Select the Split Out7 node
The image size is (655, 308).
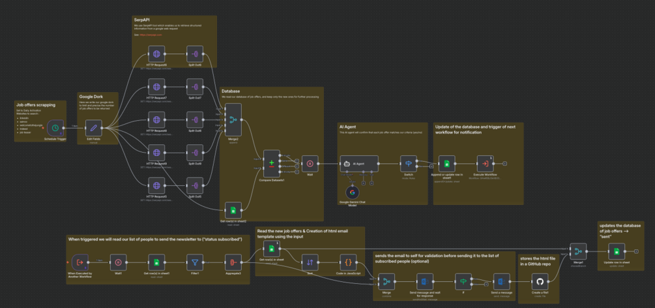click(x=195, y=87)
